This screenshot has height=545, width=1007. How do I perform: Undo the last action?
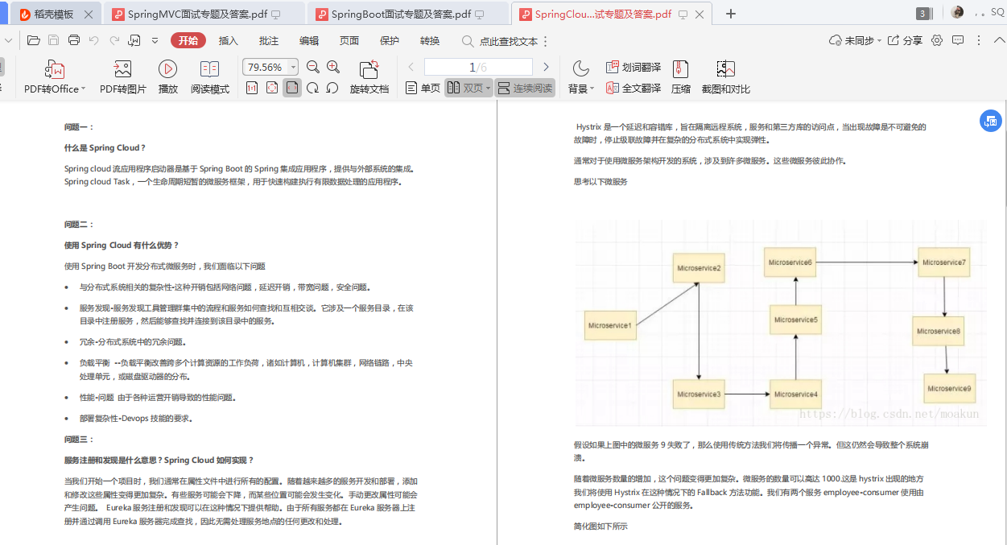tap(94, 40)
